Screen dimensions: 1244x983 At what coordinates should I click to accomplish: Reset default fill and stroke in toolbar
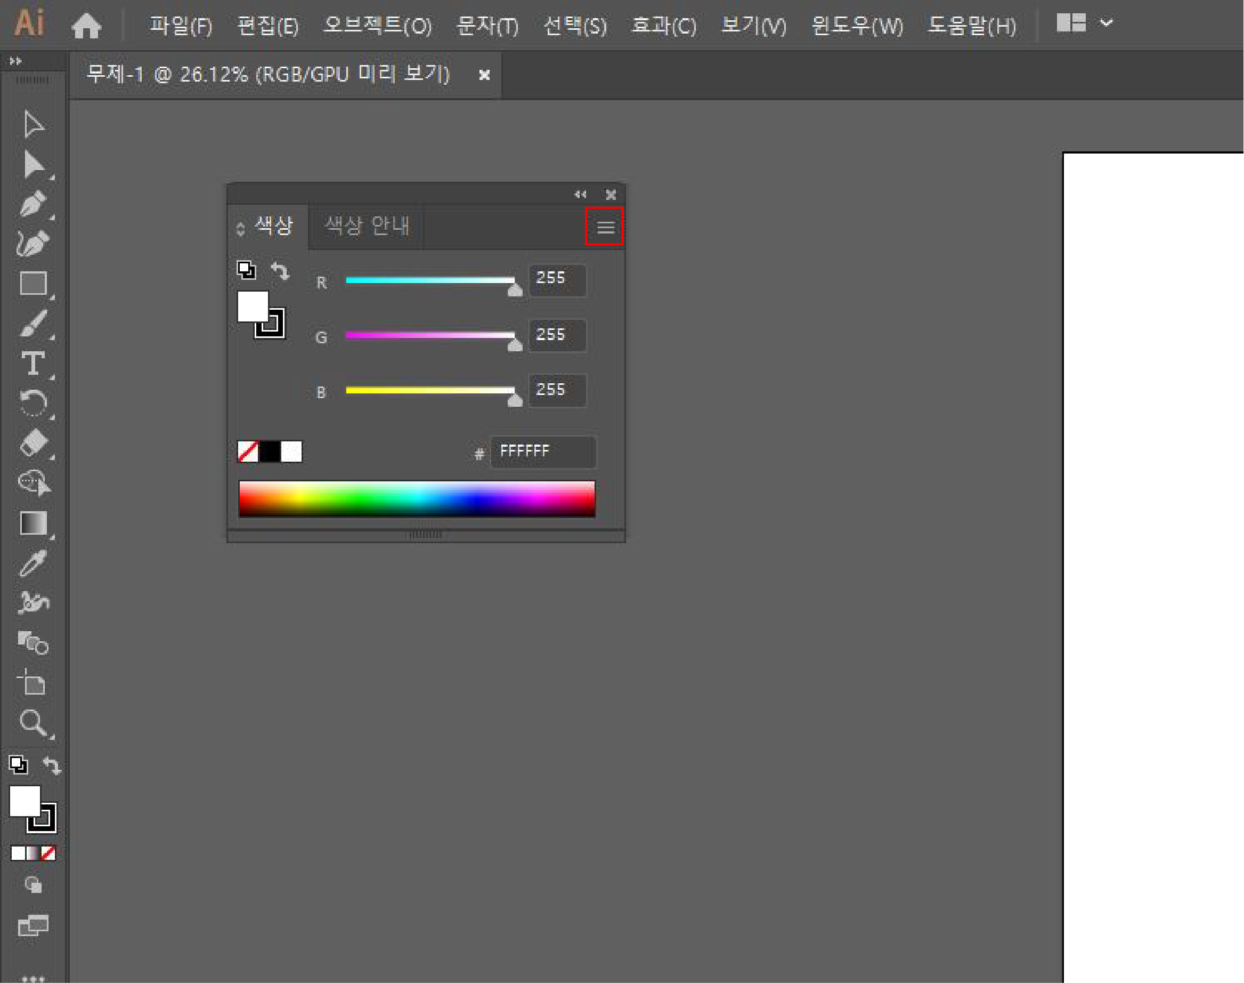18,764
